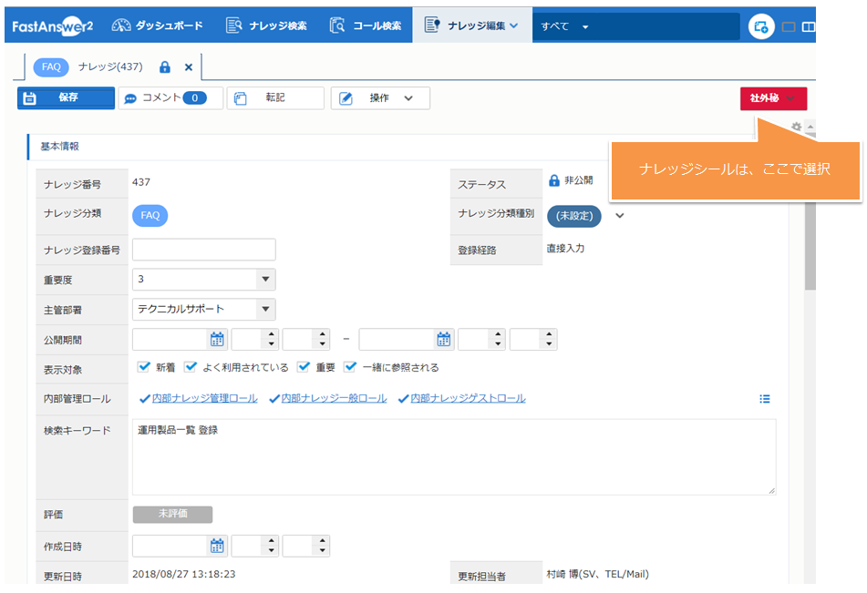Click the lock icon on knowledge tab
Image resolution: width=867 pixels, height=593 pixels.
[x=165, y=67]
